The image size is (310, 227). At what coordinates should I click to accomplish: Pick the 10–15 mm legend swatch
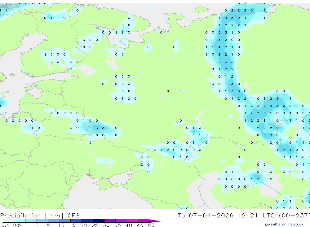click(x=65, y=221)
